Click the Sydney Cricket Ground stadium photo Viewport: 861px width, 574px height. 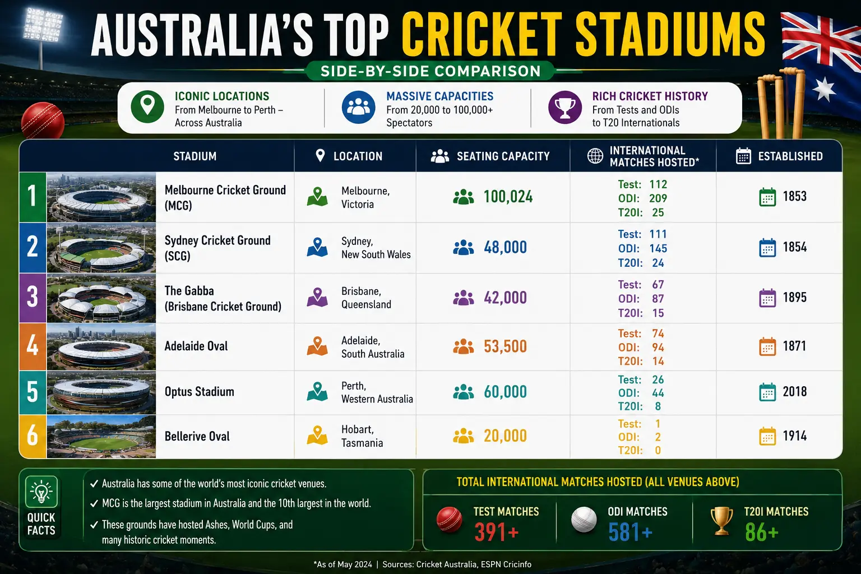(101, 248)
